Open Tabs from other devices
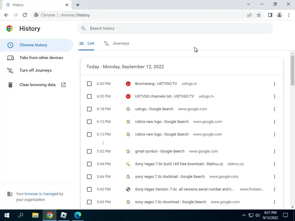Image resolution: width=295 pixels, height=221 pixels. [x=37, y=58]
